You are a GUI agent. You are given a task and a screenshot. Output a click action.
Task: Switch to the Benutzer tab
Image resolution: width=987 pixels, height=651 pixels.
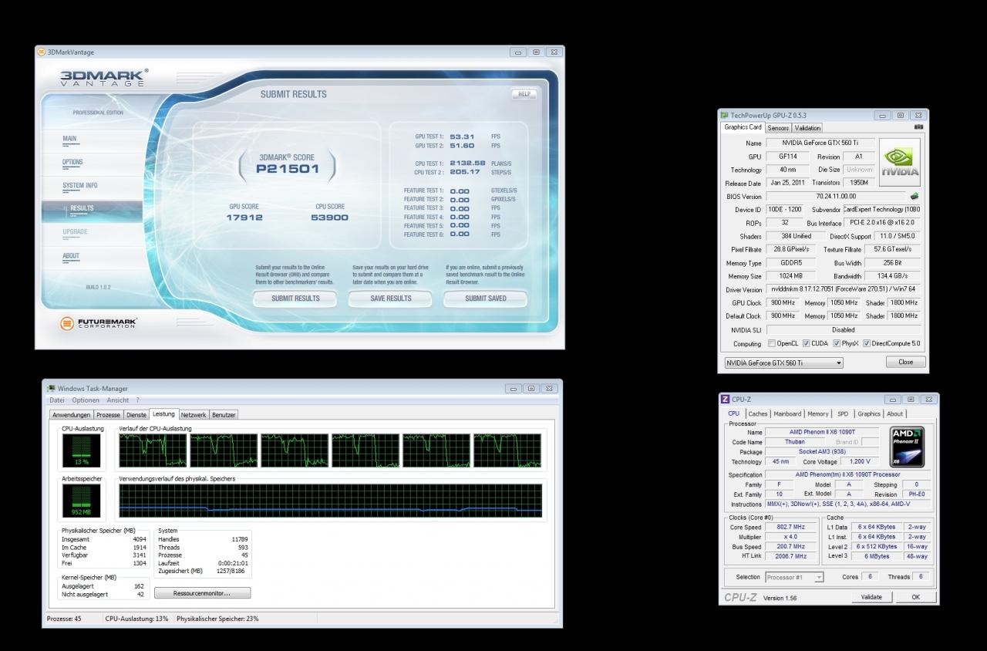point(224,415)
